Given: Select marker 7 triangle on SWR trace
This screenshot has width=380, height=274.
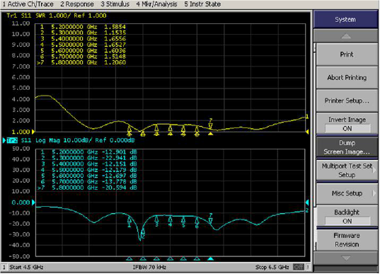Looking at the screenshot, I should [210, 125].
